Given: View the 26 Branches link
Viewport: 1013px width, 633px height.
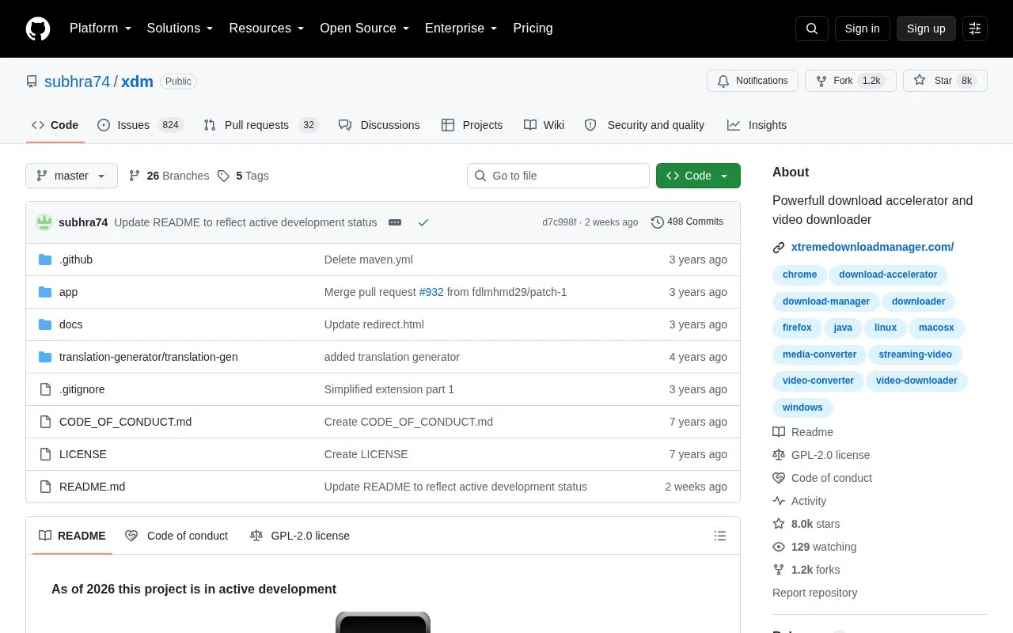Looking at the screenshot, I should [169, 176].
